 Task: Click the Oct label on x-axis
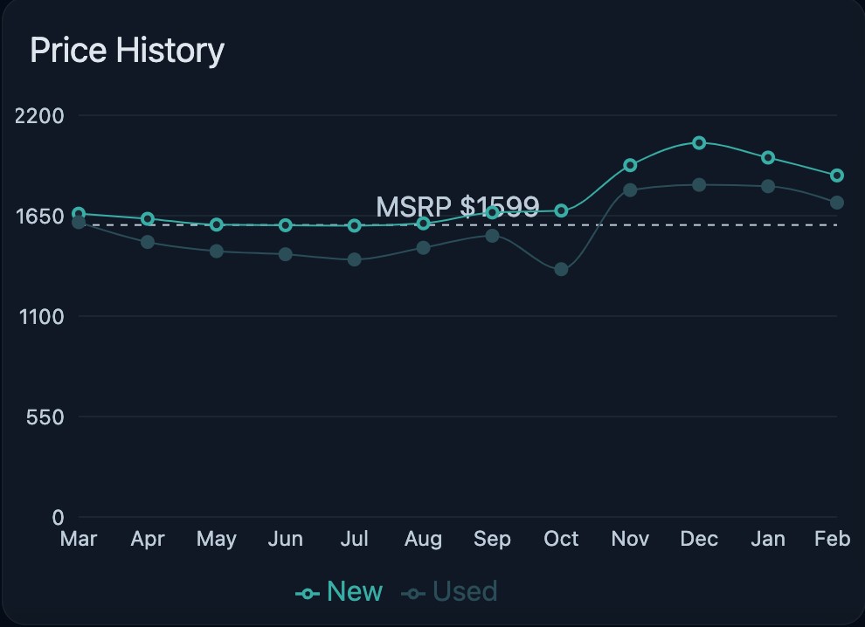pos(561,539)
